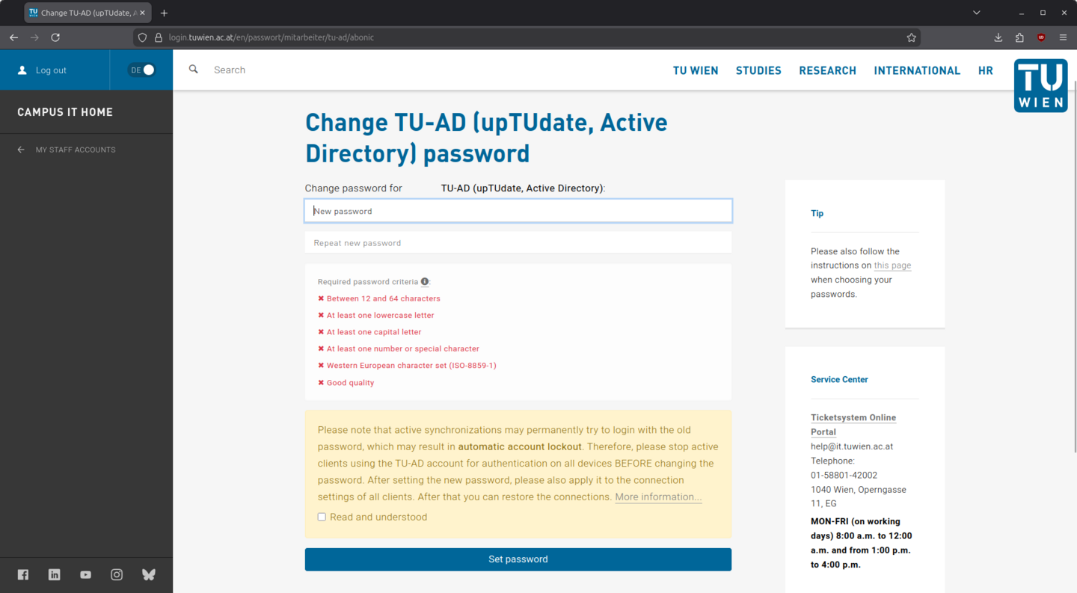Expand the browser tab list chevron
The height and width of the screenshot is (593, 1077).
977,13
